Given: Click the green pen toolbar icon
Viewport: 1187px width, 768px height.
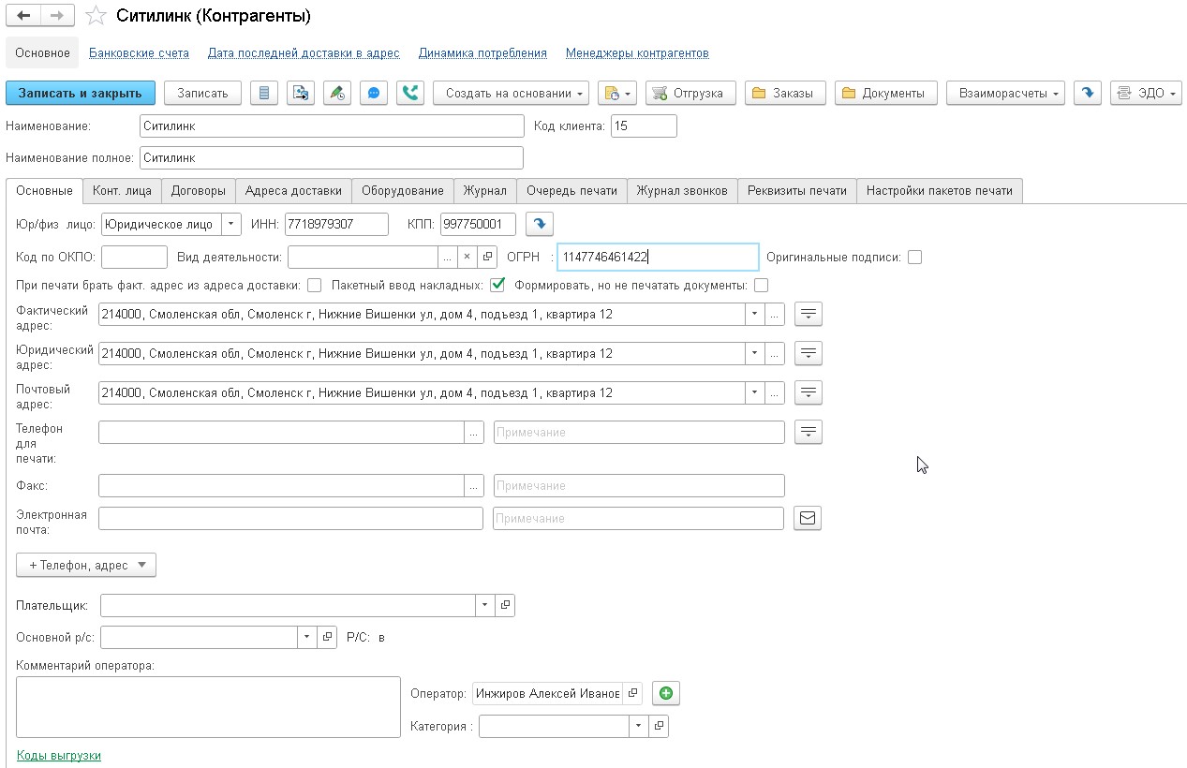Looking at the screenshot, I should tap(337, 93).
